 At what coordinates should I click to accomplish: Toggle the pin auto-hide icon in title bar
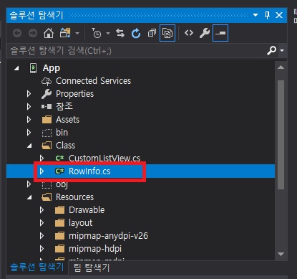tap(268, 15)
